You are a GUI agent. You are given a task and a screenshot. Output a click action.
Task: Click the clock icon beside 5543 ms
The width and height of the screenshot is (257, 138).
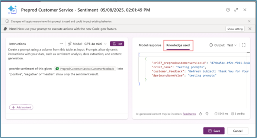tap(216, 114)
